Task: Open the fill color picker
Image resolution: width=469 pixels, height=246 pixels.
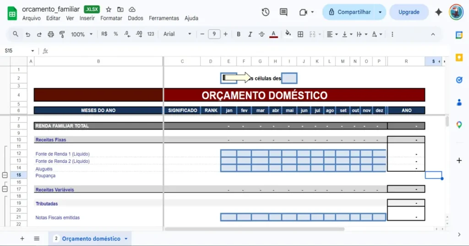Action: pyautogui.click(x=288, y=34)
